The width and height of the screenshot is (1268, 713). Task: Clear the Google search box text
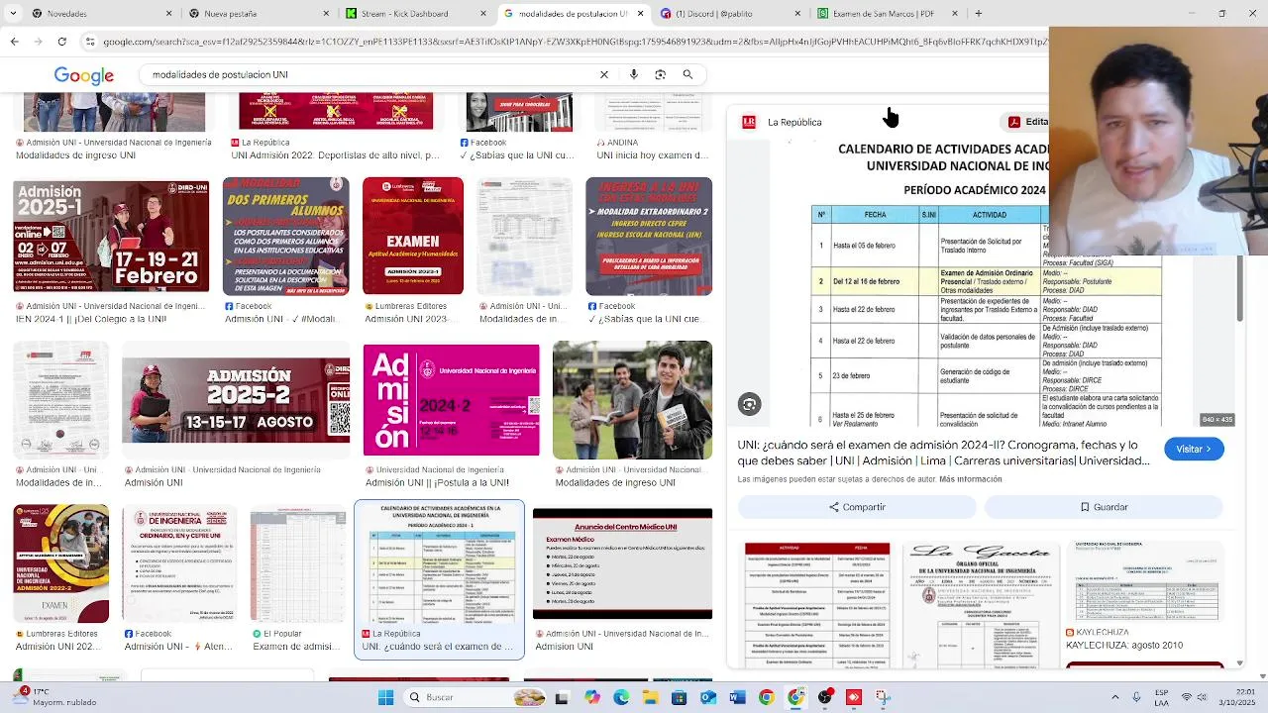604,74
